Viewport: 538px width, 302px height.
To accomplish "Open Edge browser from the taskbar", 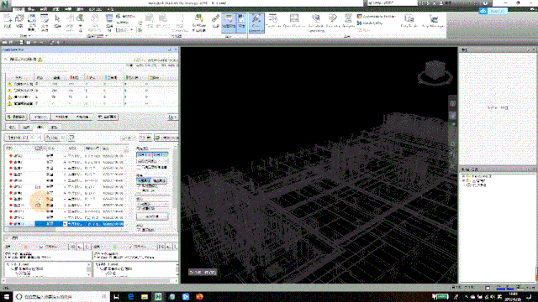I will pyautogui.click(x=131, y=296).
